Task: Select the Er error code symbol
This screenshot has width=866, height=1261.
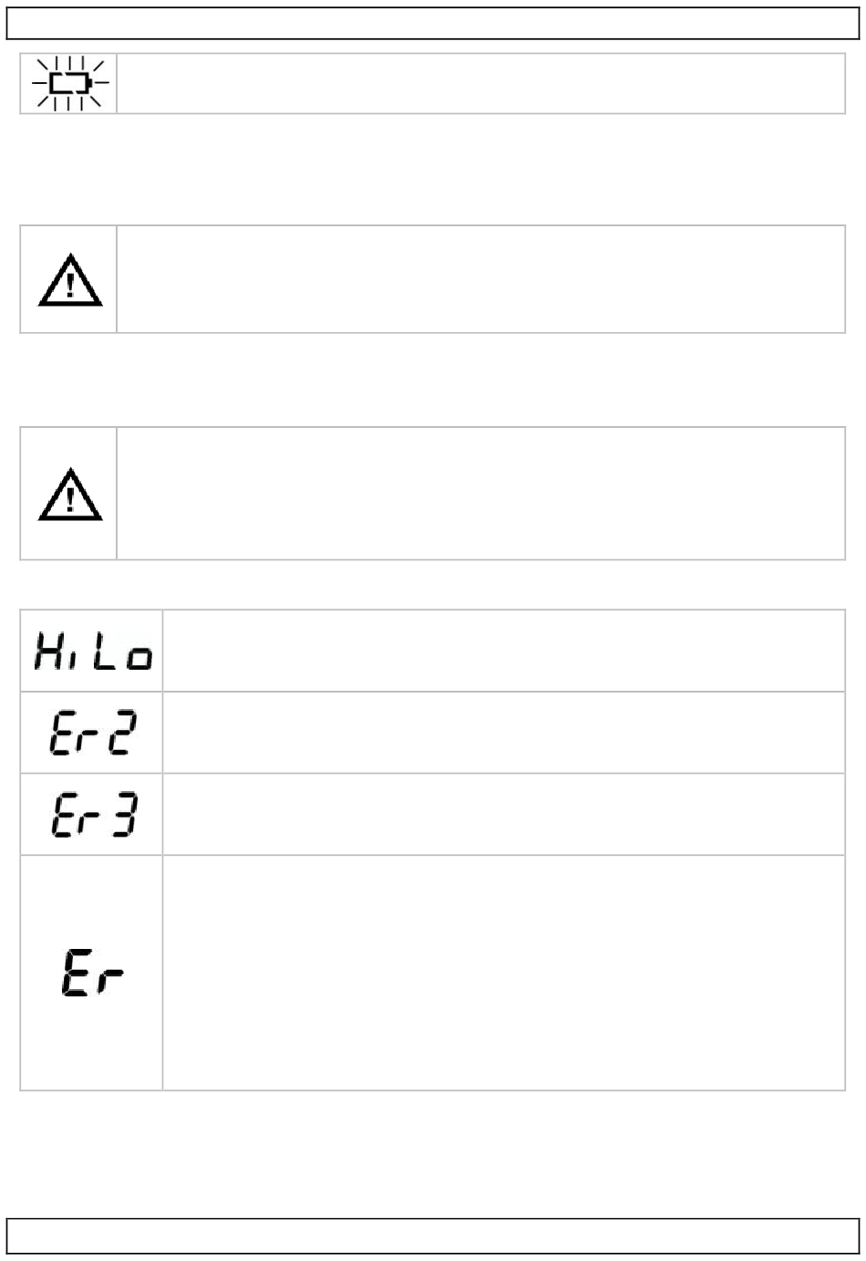Action: (x=93, y=973)
